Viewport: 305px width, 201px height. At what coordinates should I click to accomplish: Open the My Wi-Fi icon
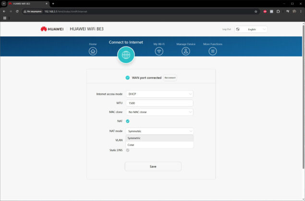coord(159,51)
